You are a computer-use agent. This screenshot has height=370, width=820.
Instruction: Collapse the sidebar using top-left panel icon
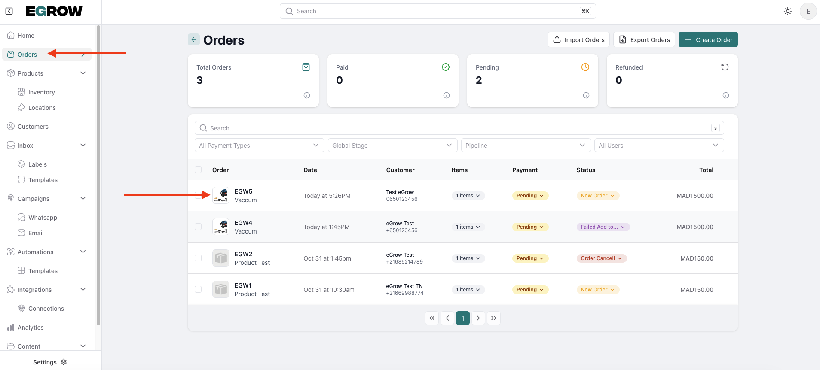9,11
